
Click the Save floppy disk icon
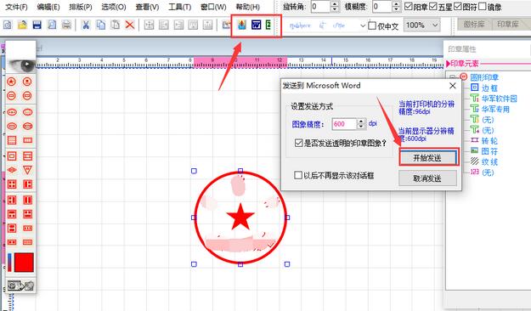[x=37, y=25]
